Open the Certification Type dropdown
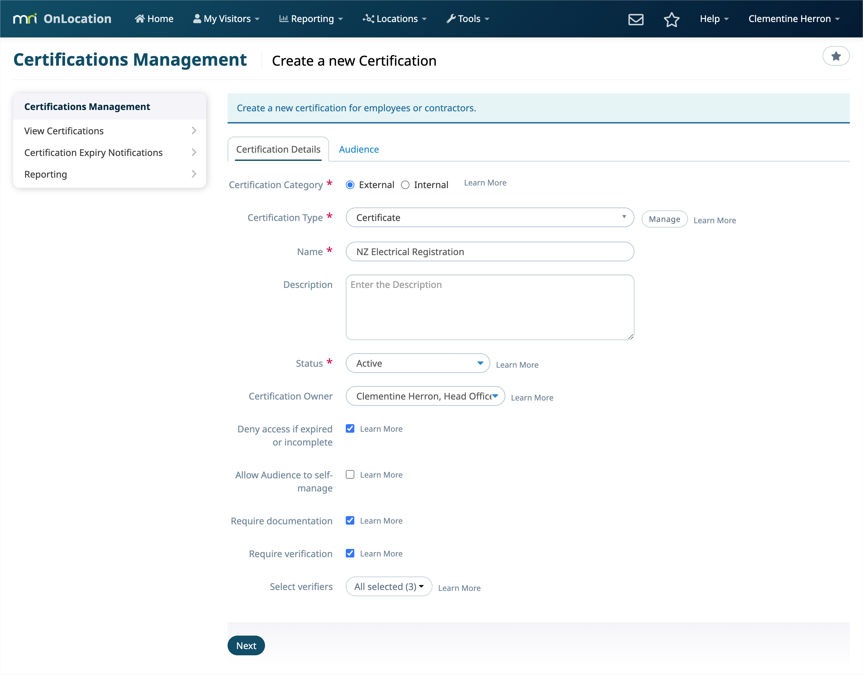This screenshot has height=675, width=863. [490, 217]
